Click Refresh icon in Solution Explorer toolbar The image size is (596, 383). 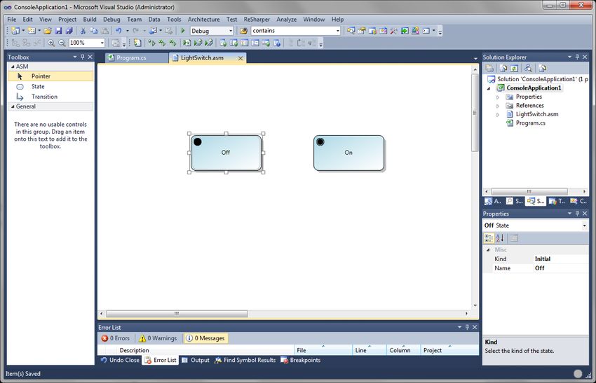(514, 69)
